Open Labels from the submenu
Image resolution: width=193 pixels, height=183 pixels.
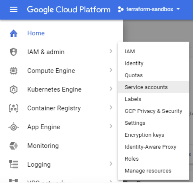pos(154,99)
